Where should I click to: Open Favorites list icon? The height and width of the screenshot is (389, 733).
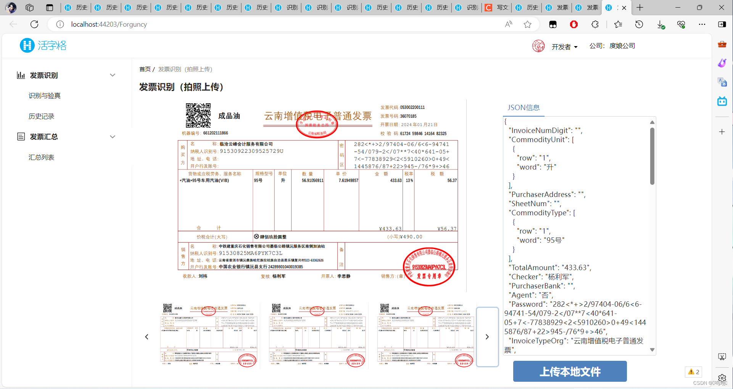click(618, 24)
